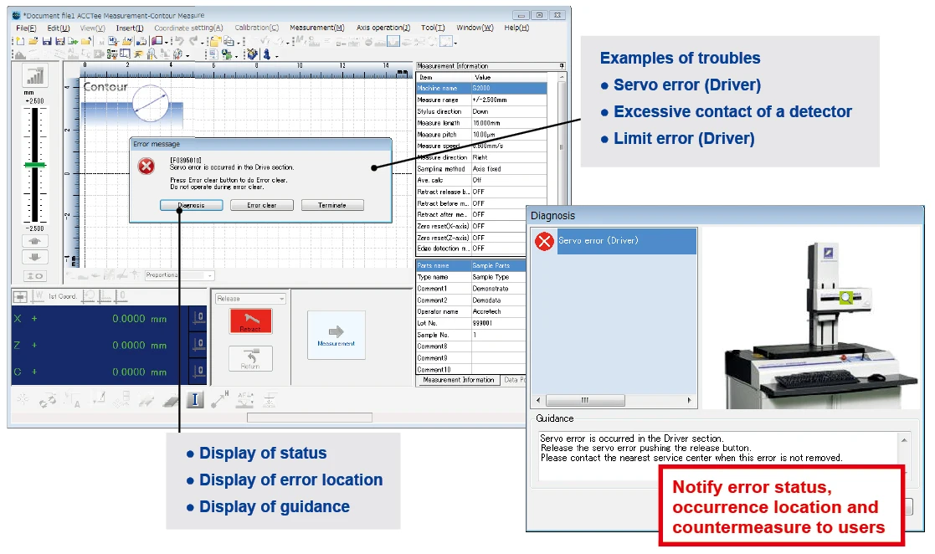Switch to the Measurement Information tab
The width and height of the screenshot is (935, 554).
[x=458, y=380]
